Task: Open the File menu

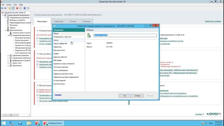Action: point(3,5)
